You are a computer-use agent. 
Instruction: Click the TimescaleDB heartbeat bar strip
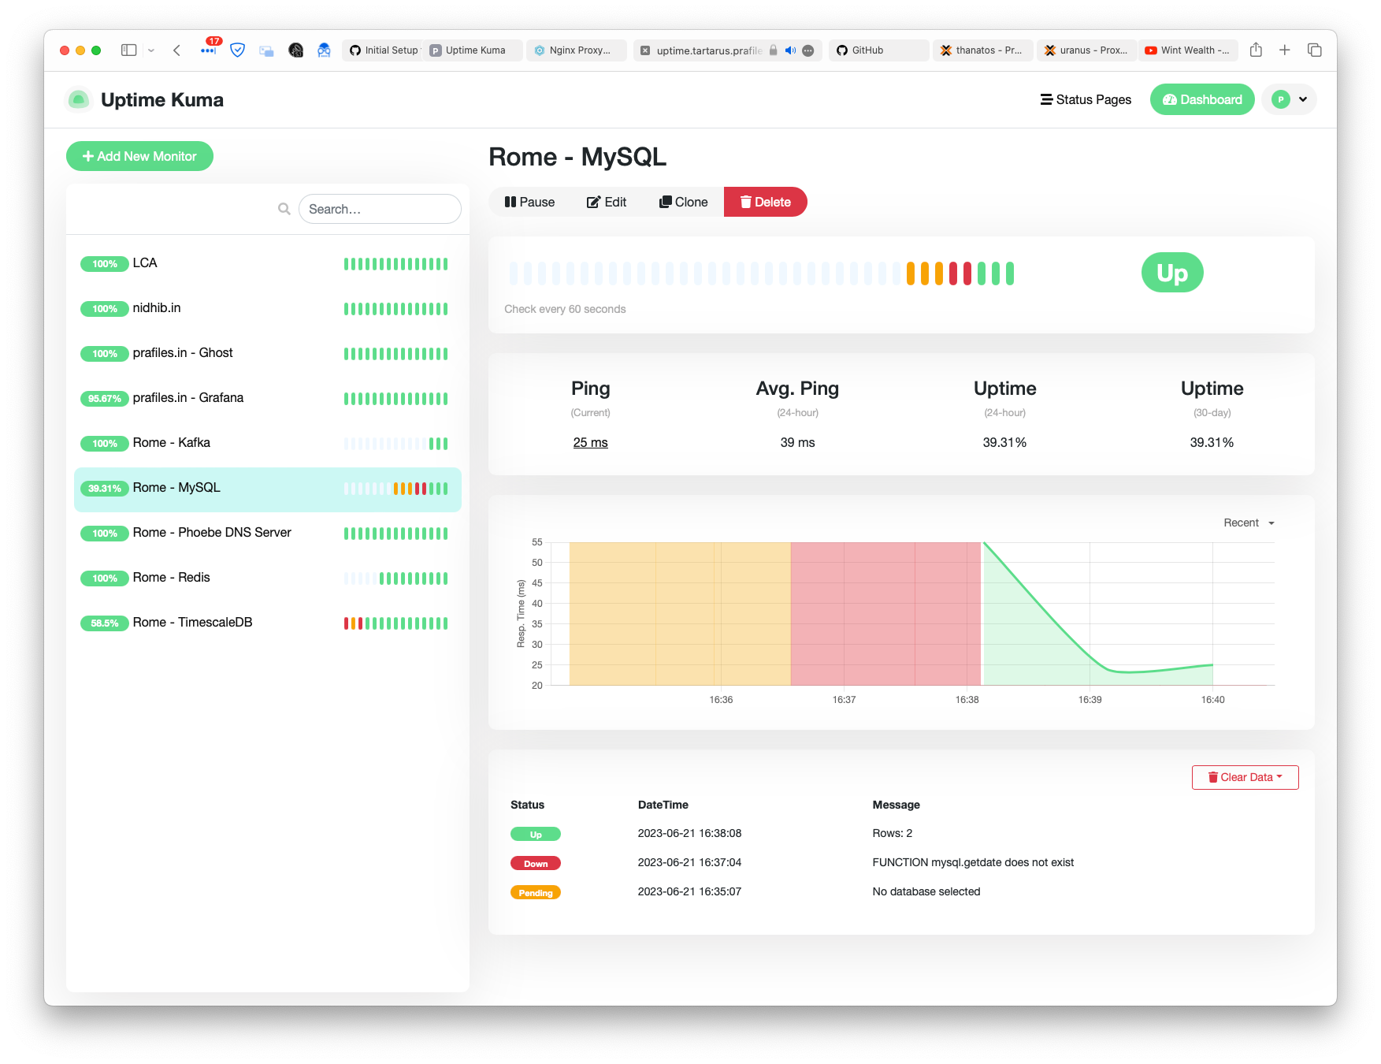(395, 623)
